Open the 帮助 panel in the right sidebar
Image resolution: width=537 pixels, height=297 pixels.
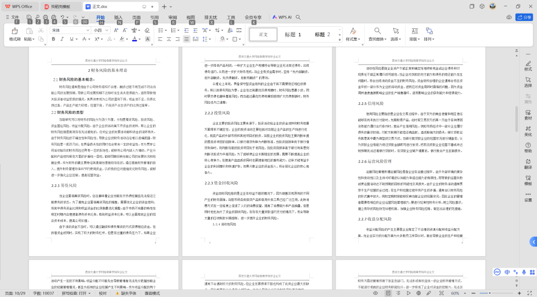(x=528, y=148)
